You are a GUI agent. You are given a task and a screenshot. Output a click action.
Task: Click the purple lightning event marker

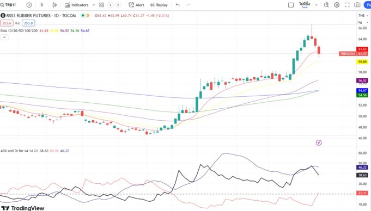(x=319, y=142)
